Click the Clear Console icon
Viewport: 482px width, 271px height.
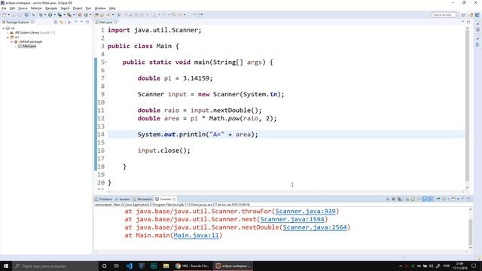[x=407, y=199]
